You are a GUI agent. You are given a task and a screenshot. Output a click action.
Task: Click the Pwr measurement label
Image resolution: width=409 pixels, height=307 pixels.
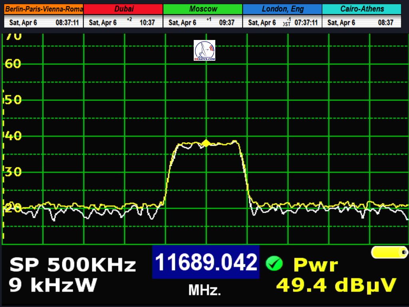tap(316, 265)
